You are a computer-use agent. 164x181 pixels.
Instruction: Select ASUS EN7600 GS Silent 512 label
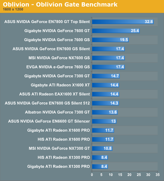coord(47,103)
